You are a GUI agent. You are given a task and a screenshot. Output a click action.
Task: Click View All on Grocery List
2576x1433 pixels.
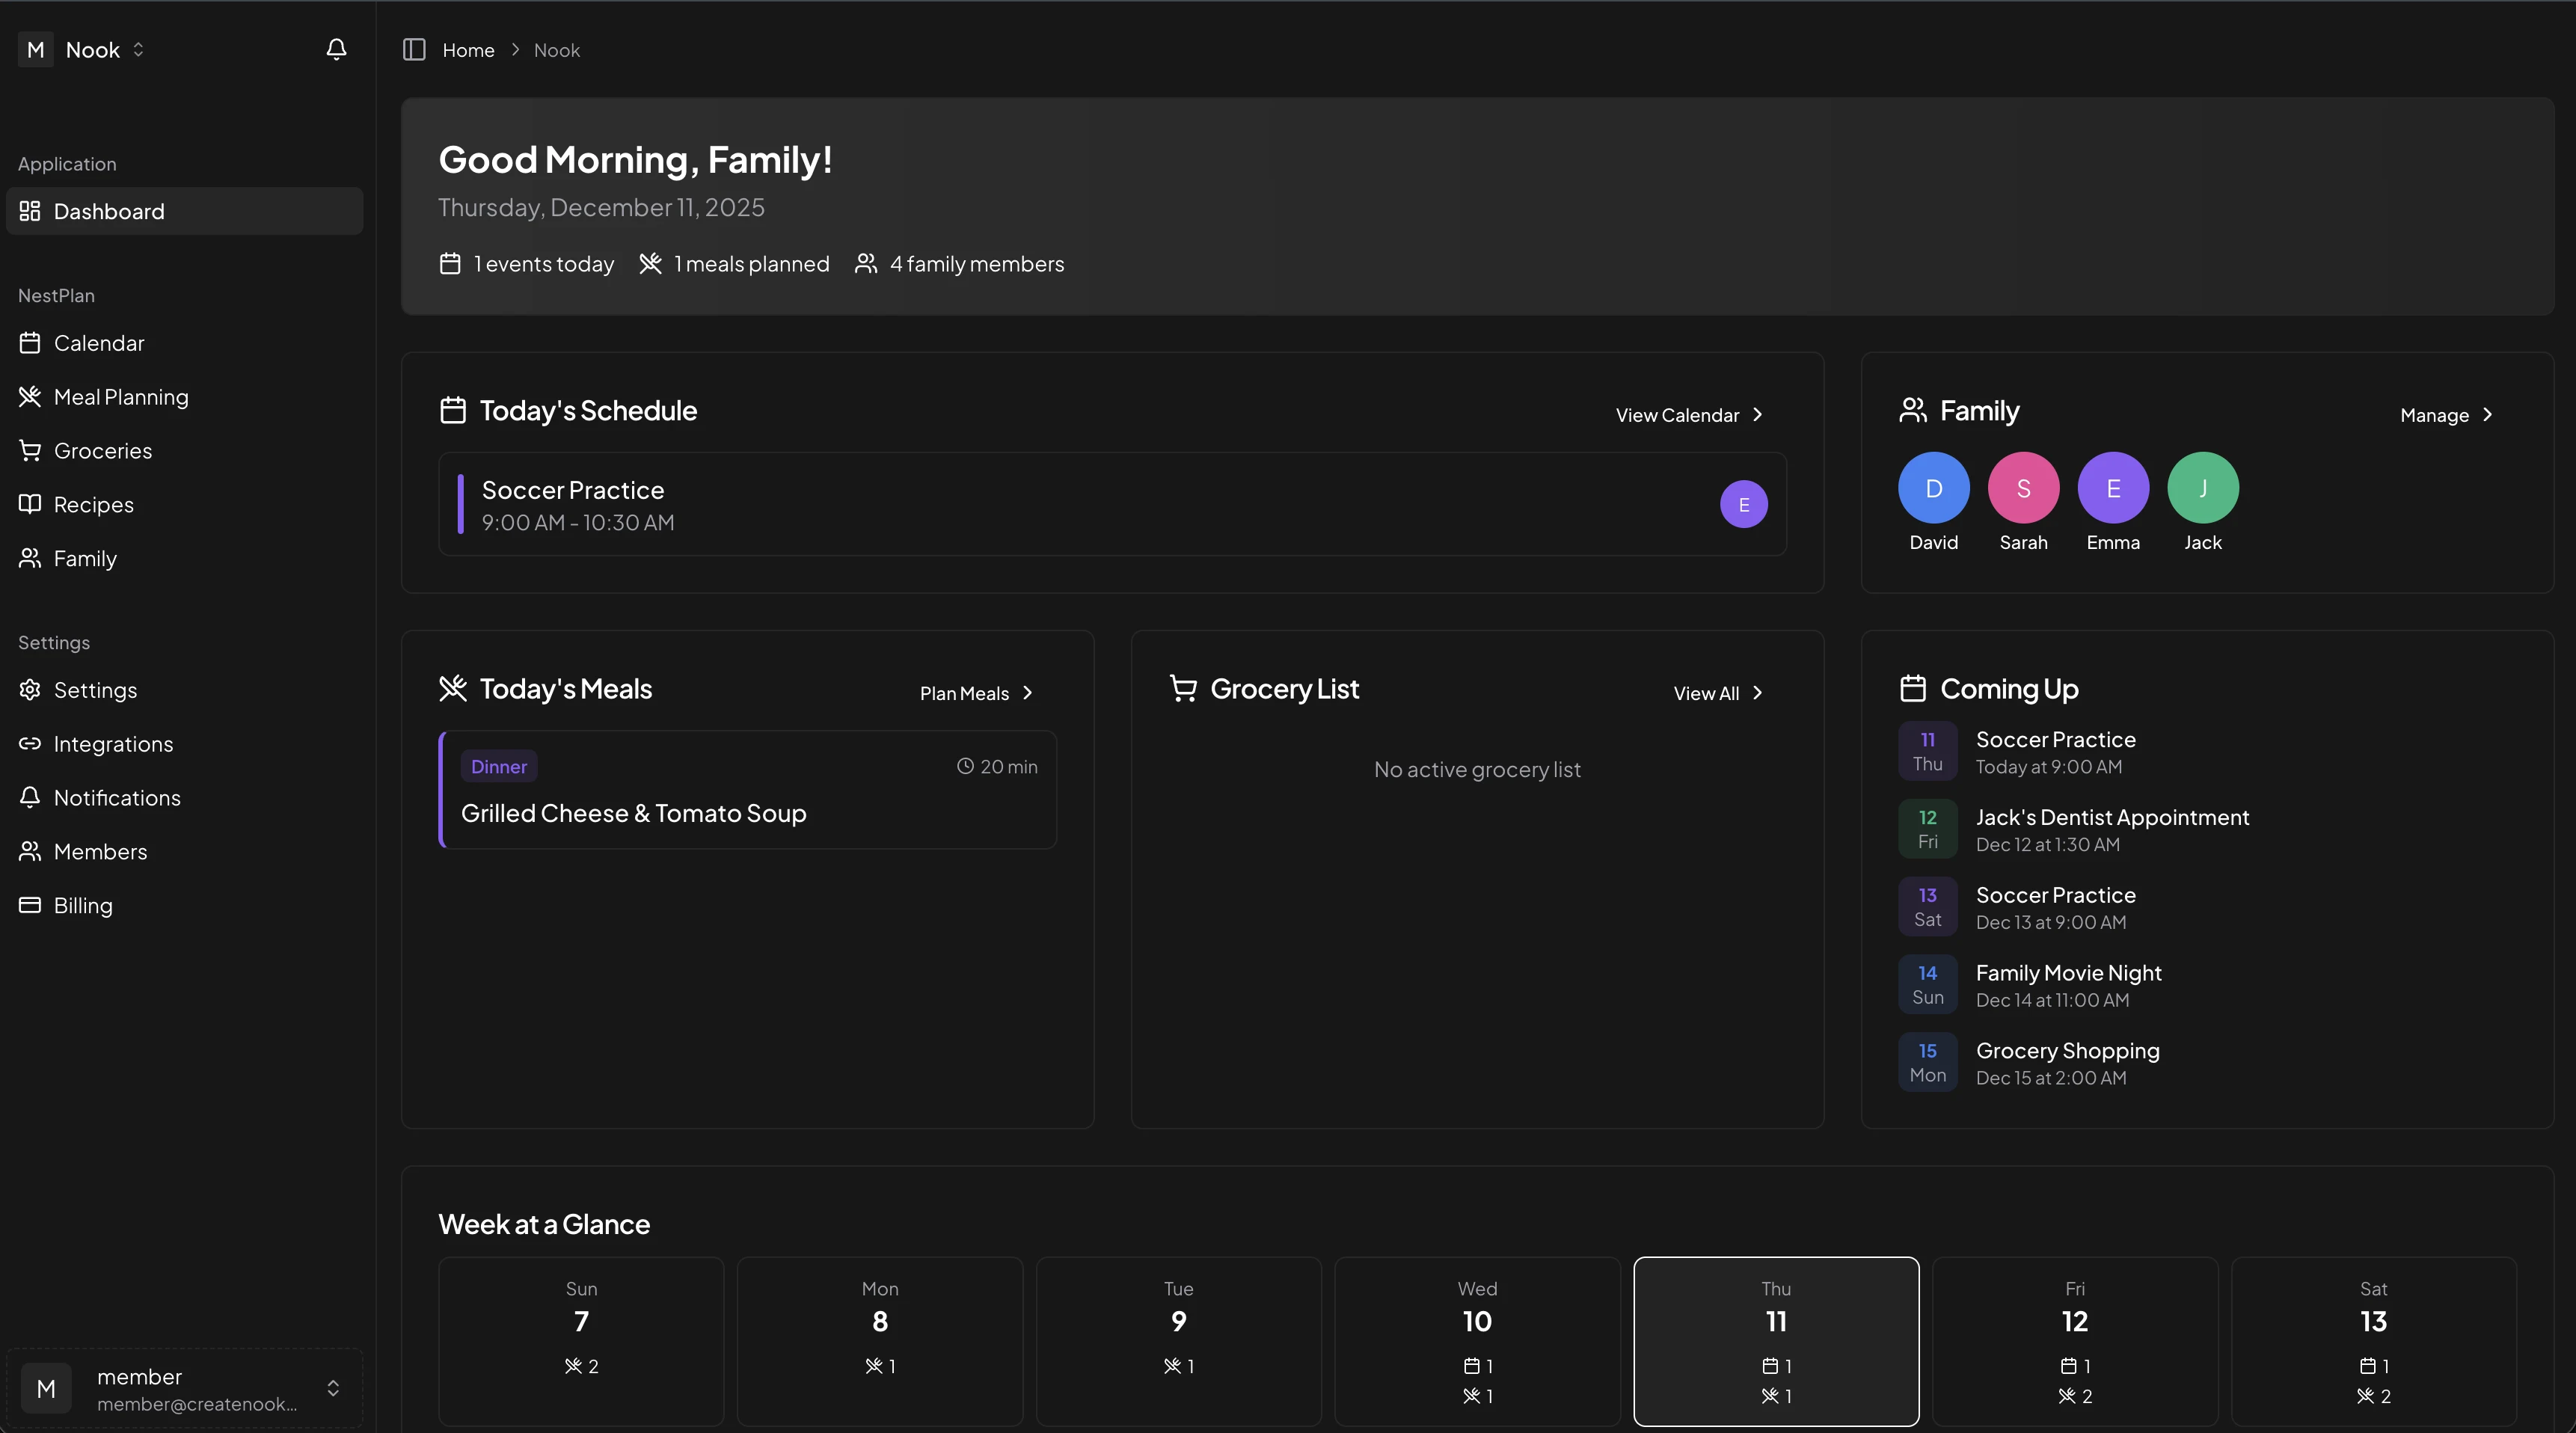tap(1716, 692)
